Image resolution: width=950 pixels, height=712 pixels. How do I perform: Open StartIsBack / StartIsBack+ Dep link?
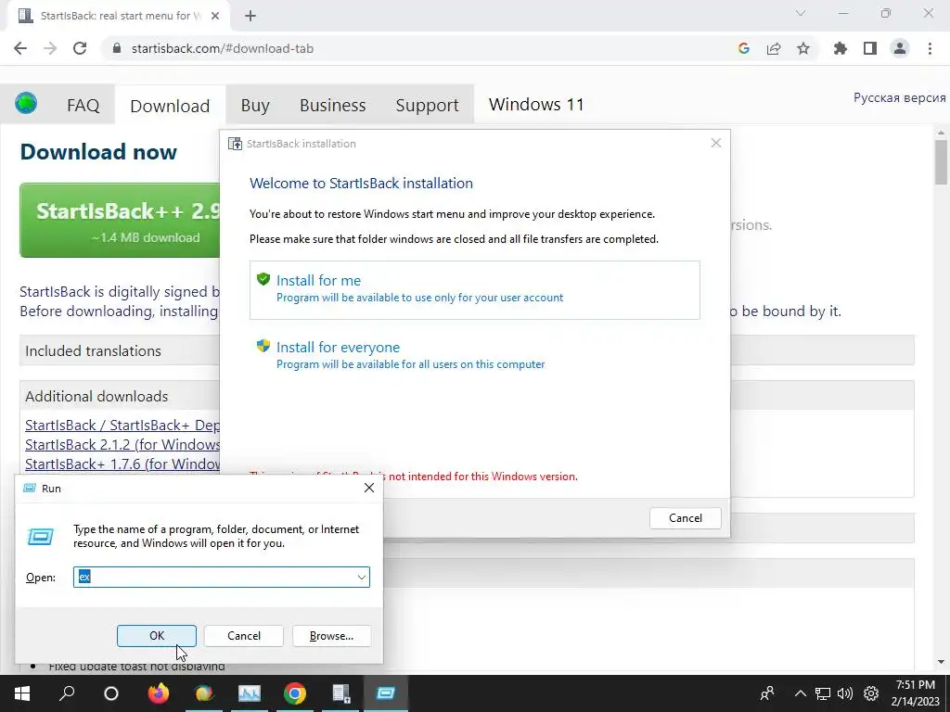[123, 425]
